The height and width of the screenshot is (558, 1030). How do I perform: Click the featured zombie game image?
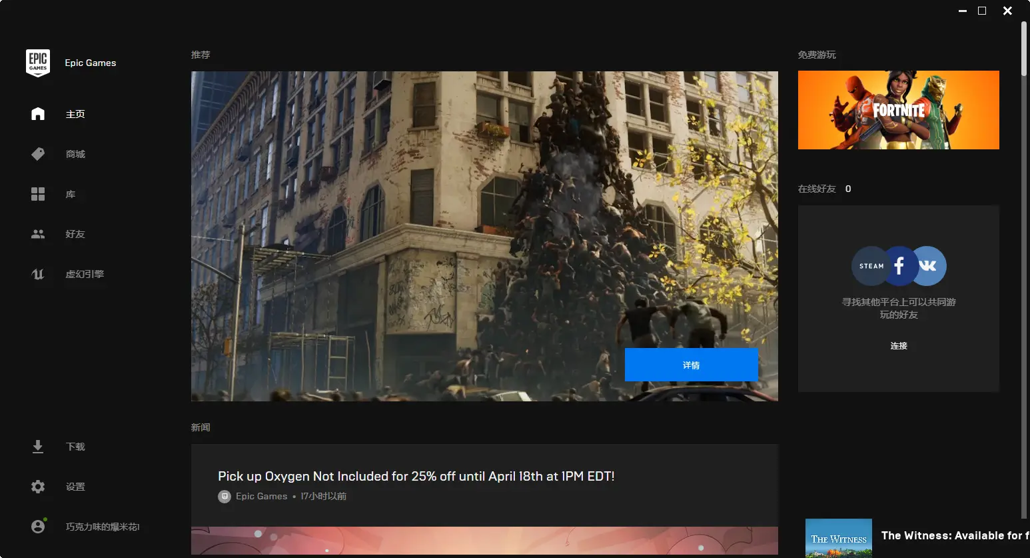point(484,236)
